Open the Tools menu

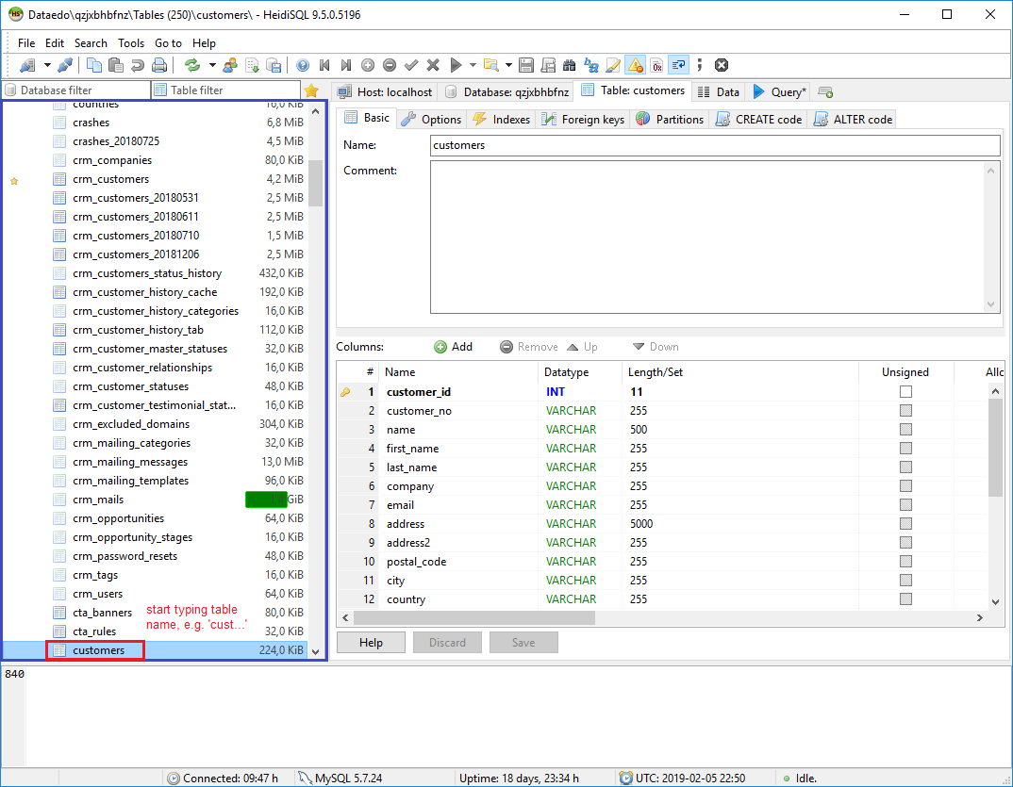tap(131, 43)
